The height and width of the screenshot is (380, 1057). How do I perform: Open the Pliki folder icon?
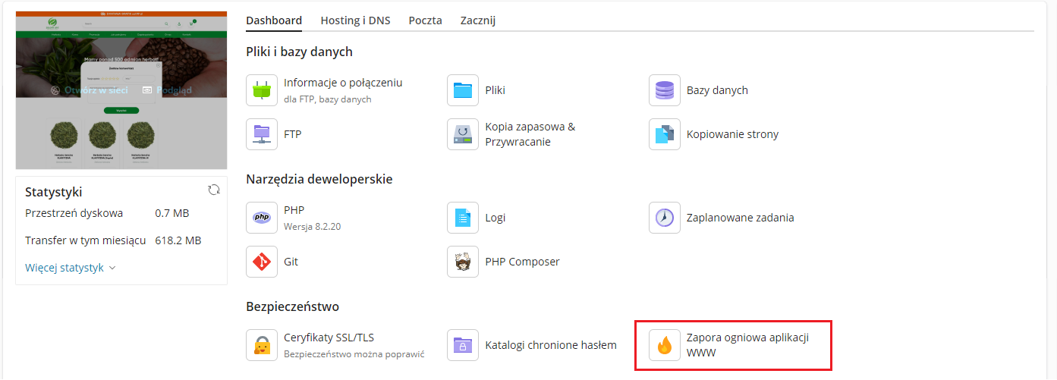pos(463,90)
